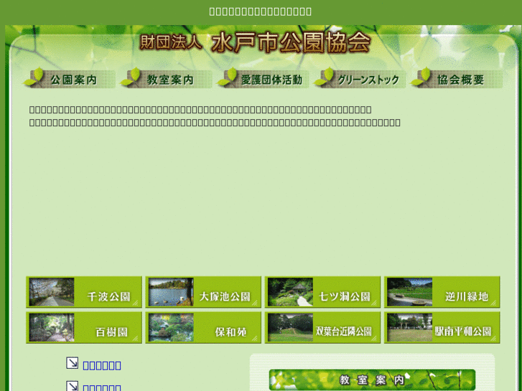
Task: Open the 双葉台近隣公園 park button
Action: [322, 327]
